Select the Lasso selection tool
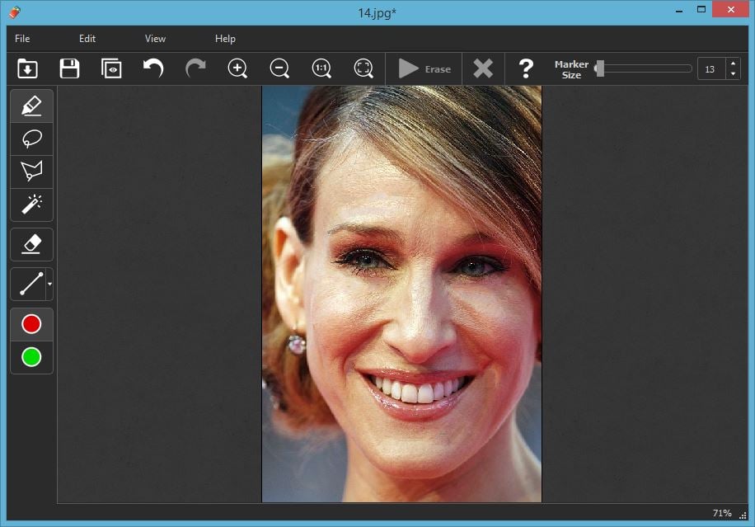755x527 pixels. [31, 139]
